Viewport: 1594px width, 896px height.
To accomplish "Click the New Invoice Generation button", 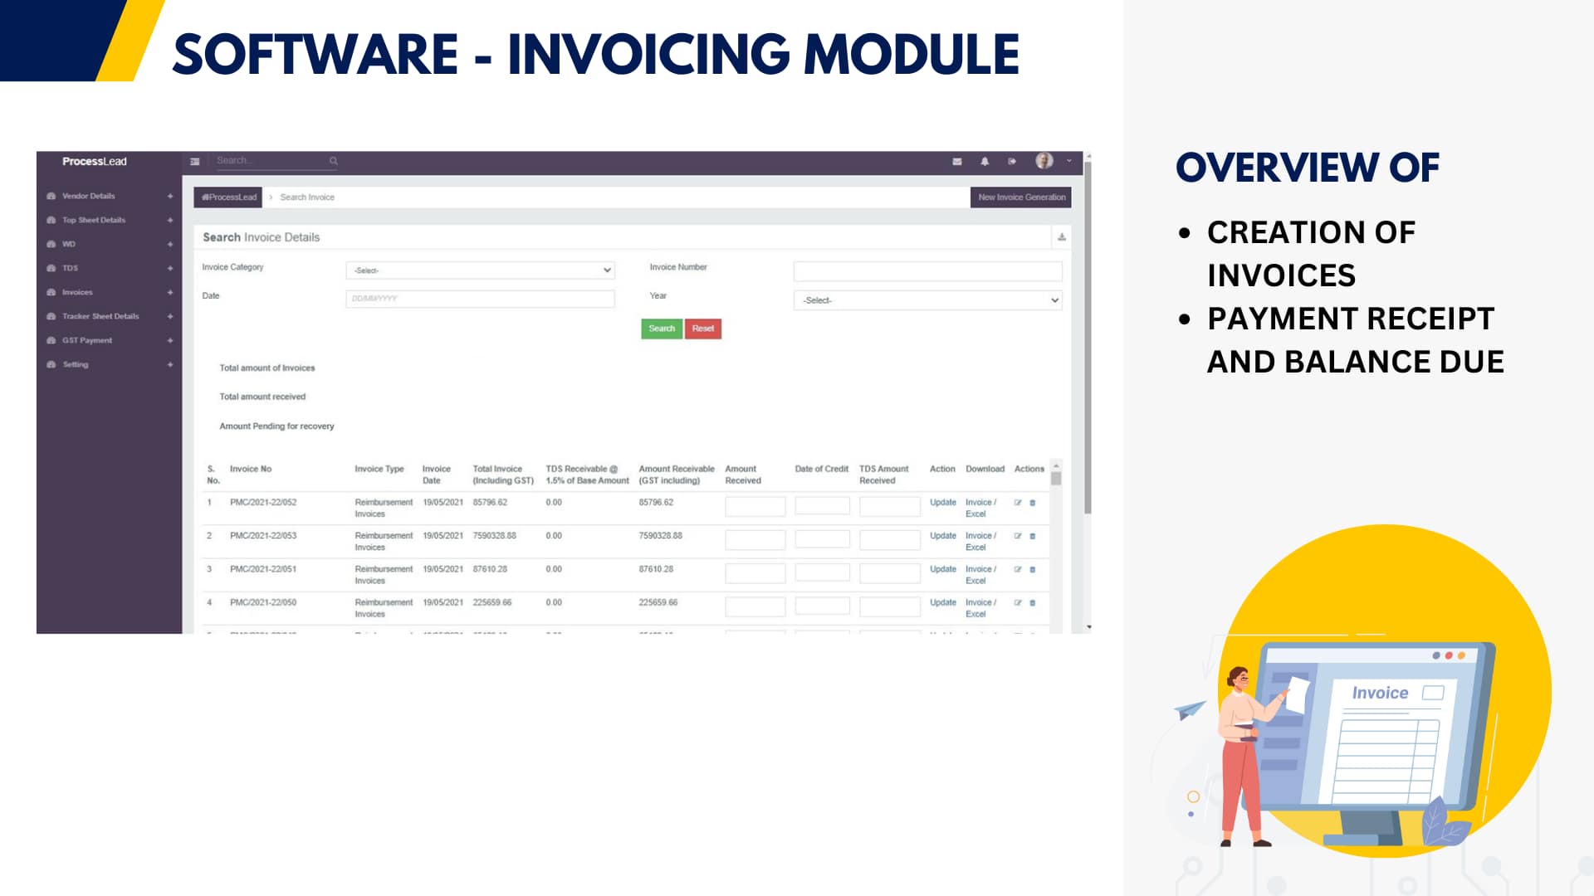I will [1021, 197].
